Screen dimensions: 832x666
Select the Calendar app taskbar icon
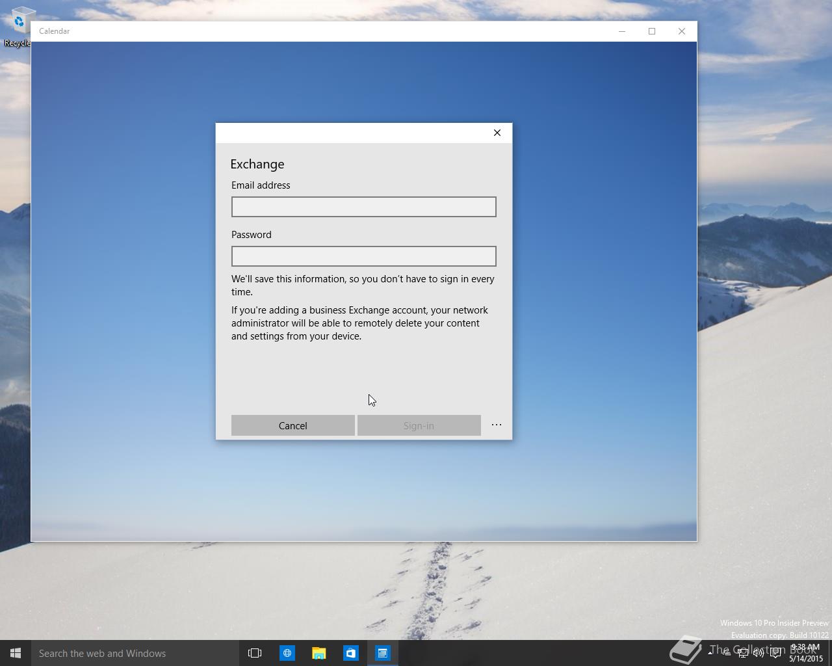click(x=382, y=653)
